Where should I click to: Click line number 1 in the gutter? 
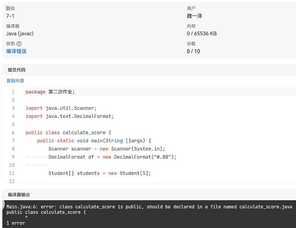point(13,92)
